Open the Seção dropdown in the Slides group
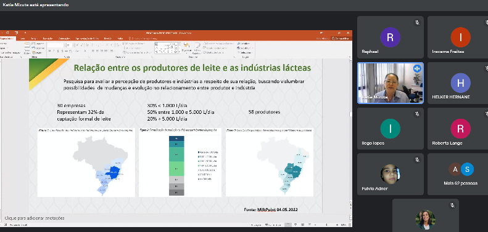Viewport: 488px width, 232px height. click(x=38, y=53)
